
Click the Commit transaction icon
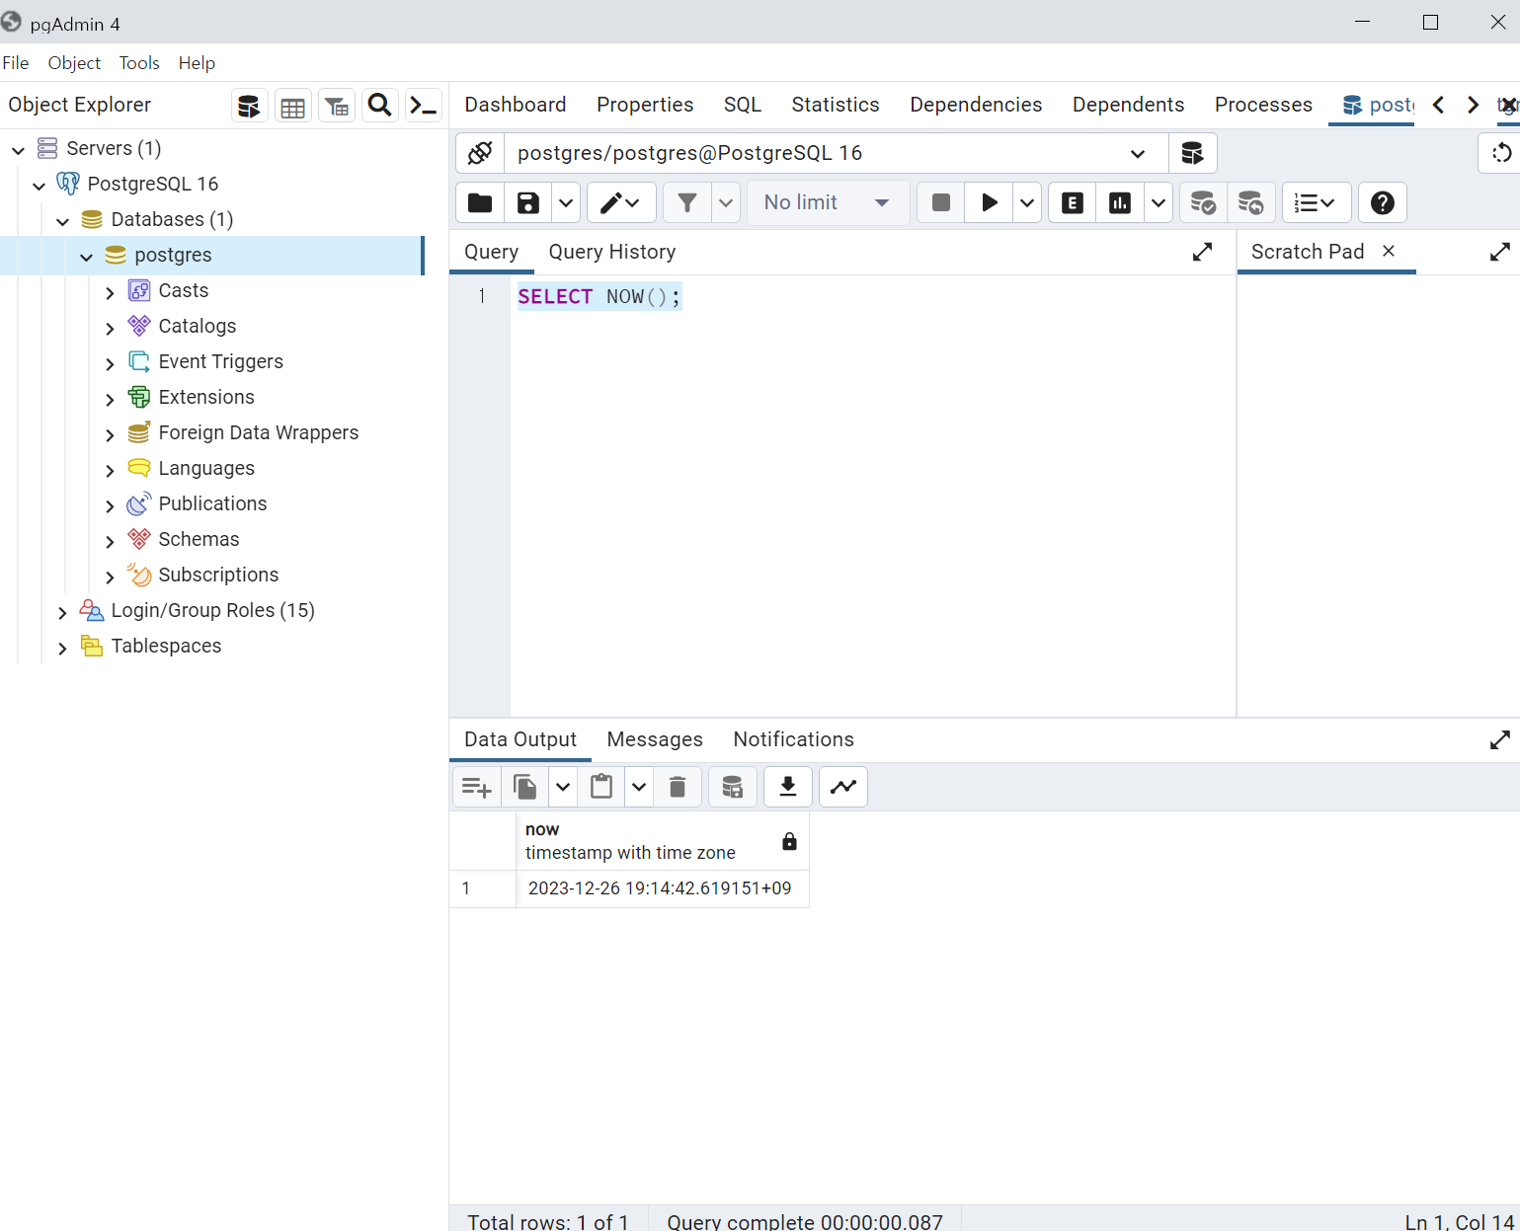[1203, 202]
